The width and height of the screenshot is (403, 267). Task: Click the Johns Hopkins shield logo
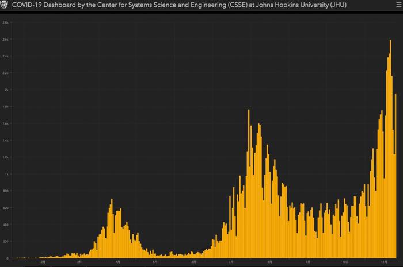click(x=3, y=5)
